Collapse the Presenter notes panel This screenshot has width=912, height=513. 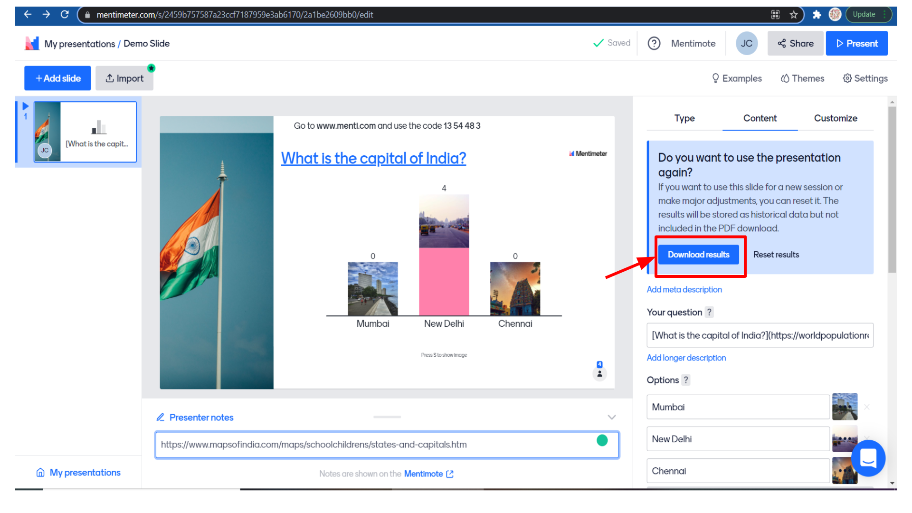pyautogui.click(x=612, y=417)
